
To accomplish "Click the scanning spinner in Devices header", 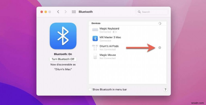I will (160, 23).
